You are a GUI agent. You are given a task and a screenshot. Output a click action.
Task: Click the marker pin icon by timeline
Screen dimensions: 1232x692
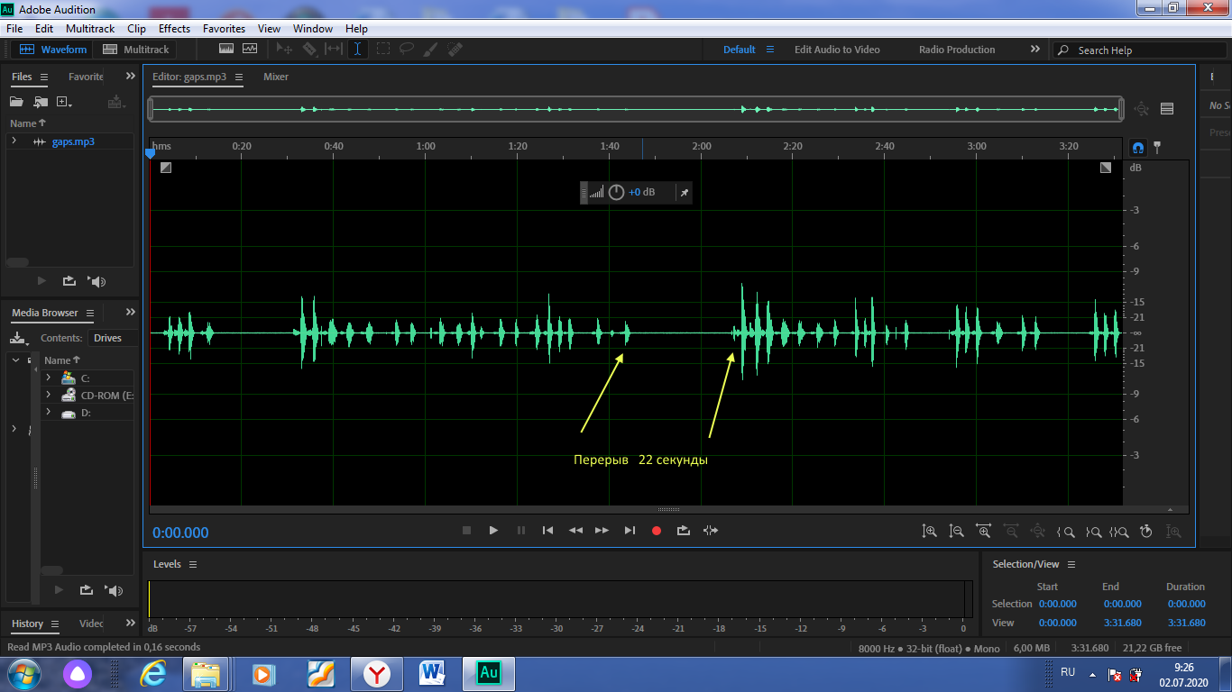tap(1158, 146)
